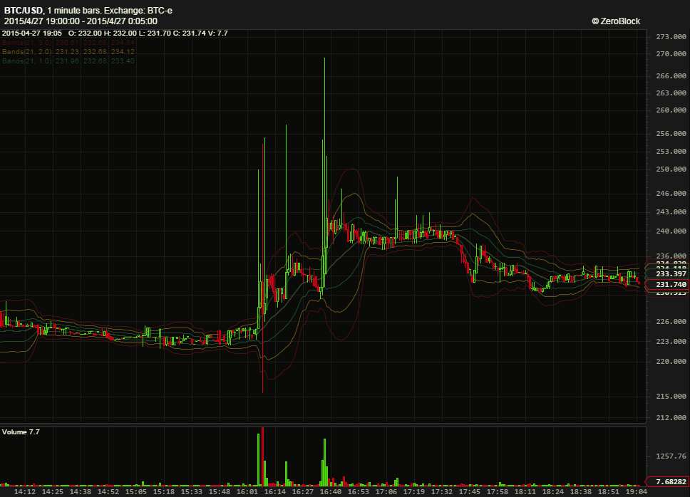Click the 17:45 time axis label
Image resolution: width=690 pixels, height=497 pixels.
point(470,492)
